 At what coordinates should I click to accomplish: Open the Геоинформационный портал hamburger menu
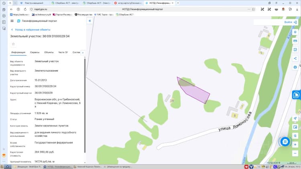pyautogui.click(x=12, y=21)
